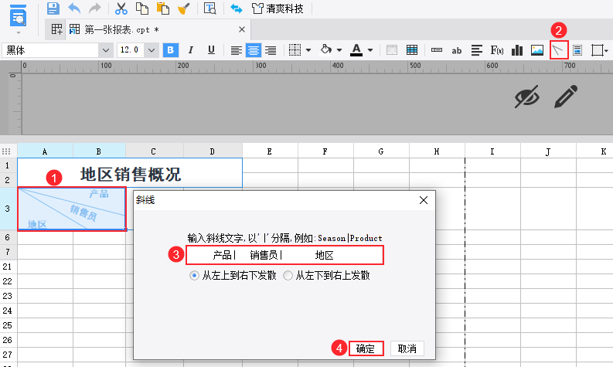
Task: Select row header 7
Action: click(8, 252)
